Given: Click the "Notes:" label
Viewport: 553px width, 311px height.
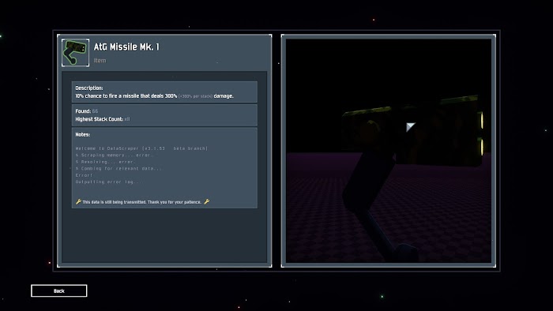Looking at the screenshot, I should [82, 134].
